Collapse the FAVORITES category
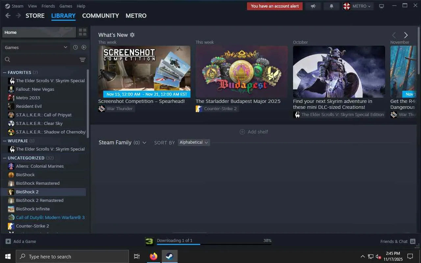The height and width of the screenshot is (263, 421). (x=5, y=72)
